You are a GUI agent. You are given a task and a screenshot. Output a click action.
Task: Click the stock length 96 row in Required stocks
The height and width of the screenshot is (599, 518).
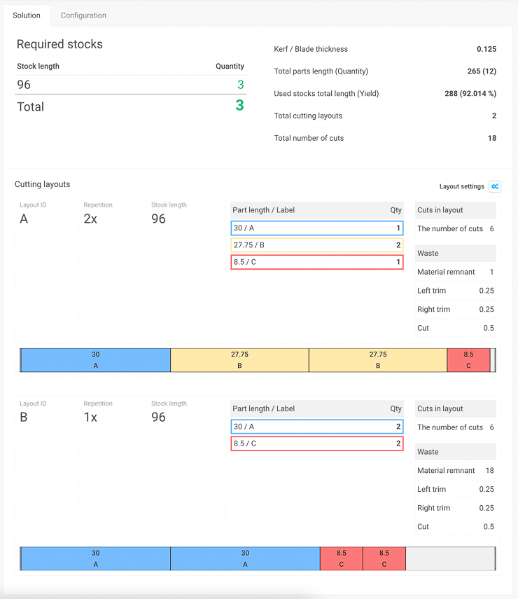pyautogui.click(x=130, y=85)
